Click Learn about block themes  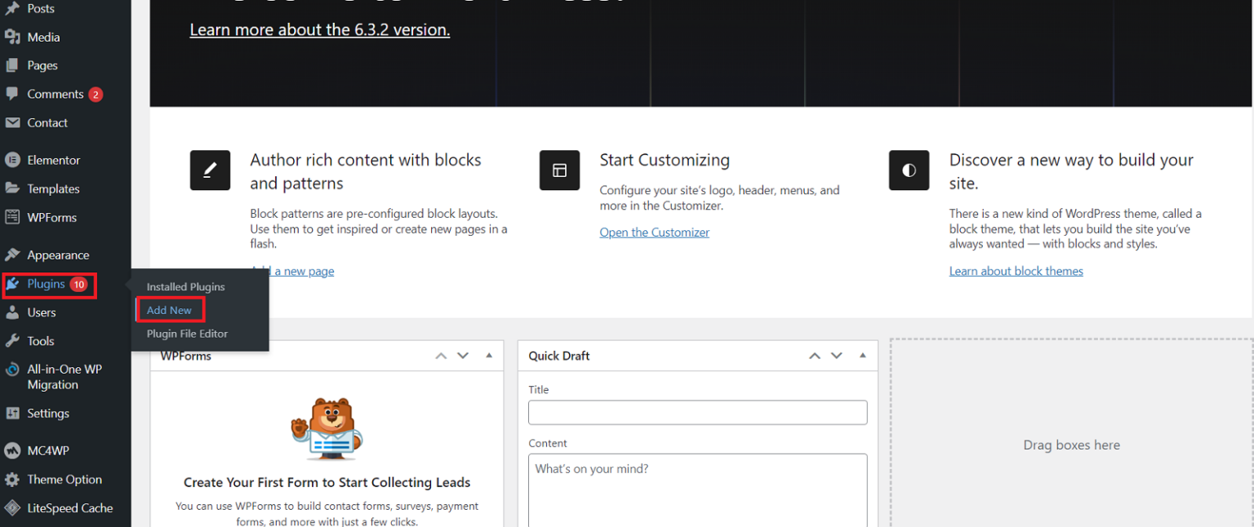point(1016,270)
